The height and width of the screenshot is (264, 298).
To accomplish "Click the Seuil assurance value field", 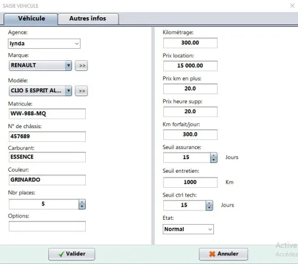I will 187,157.
